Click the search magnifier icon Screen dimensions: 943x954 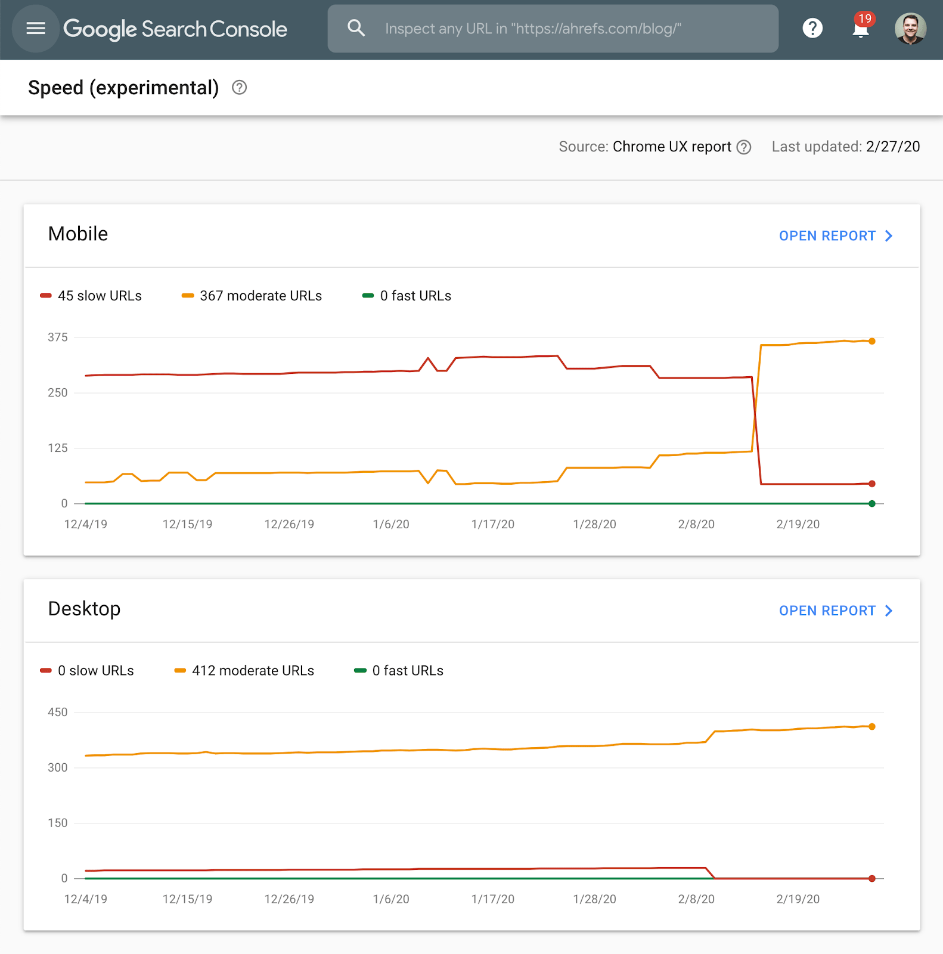pyautogui.click(x=356, y=28)
